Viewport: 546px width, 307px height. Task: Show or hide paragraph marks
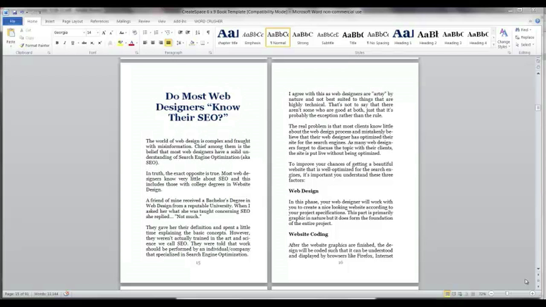pos(208,32)
